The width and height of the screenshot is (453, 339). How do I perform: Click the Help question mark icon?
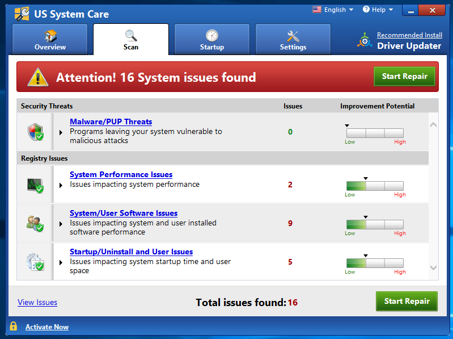point(366,9)
